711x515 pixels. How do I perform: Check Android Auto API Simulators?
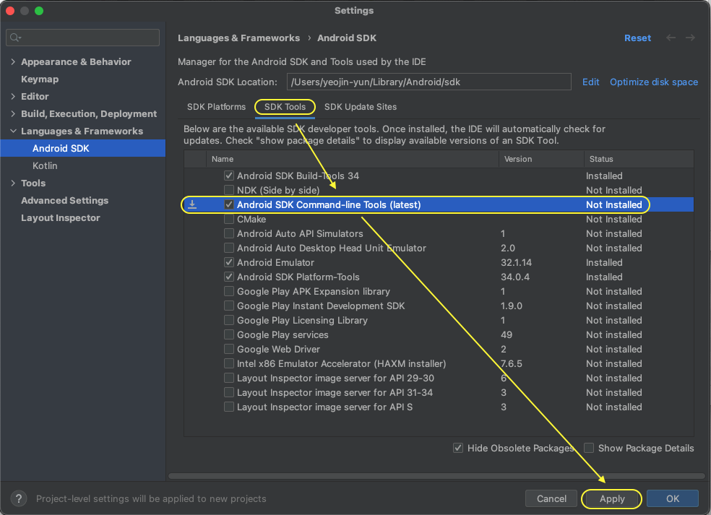pyautogui.click(x=229, y=233)
